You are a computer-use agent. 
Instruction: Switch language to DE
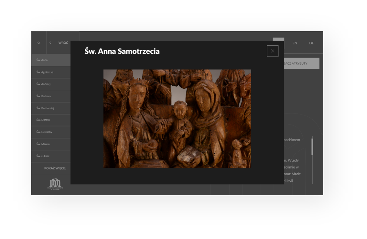311,43
